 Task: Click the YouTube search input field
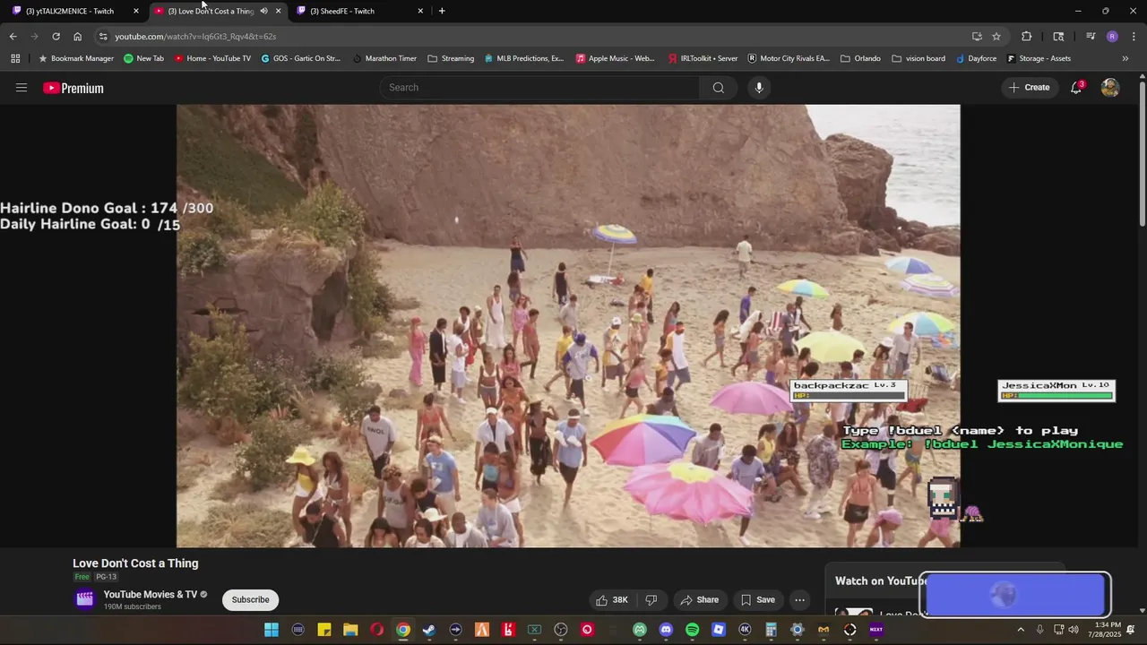(540, 88)
